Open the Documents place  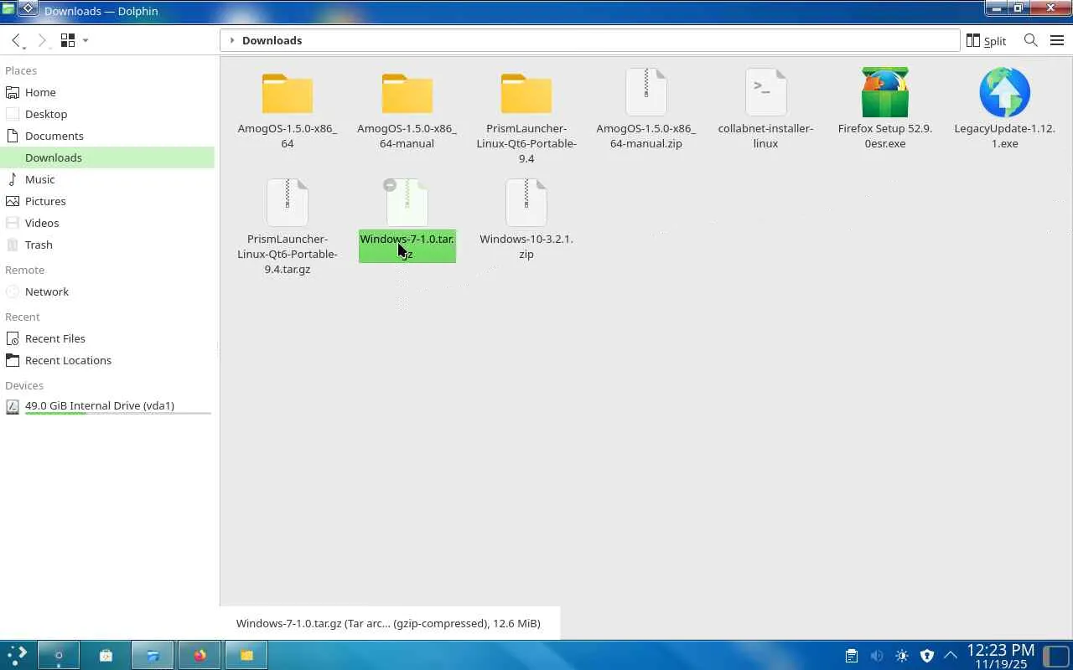[107, 136]
